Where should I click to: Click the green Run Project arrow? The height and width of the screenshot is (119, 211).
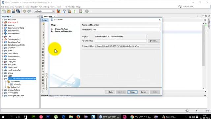pos(75,11)
